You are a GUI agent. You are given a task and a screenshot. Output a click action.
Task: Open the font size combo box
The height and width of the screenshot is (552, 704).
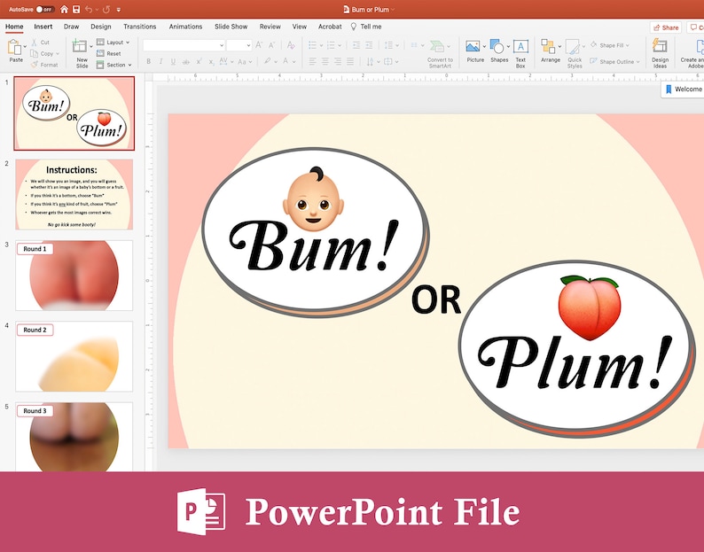(x=239, y=45)
